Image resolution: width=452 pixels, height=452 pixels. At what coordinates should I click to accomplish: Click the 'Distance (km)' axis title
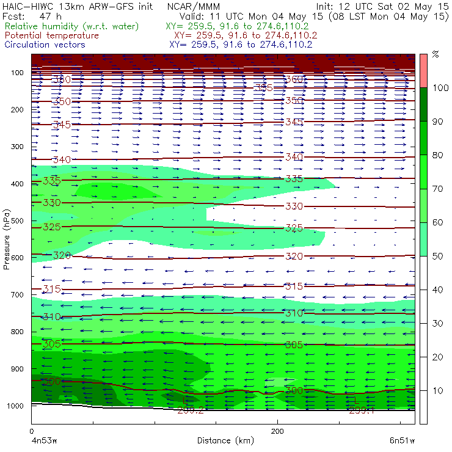[x=225, y=440]
